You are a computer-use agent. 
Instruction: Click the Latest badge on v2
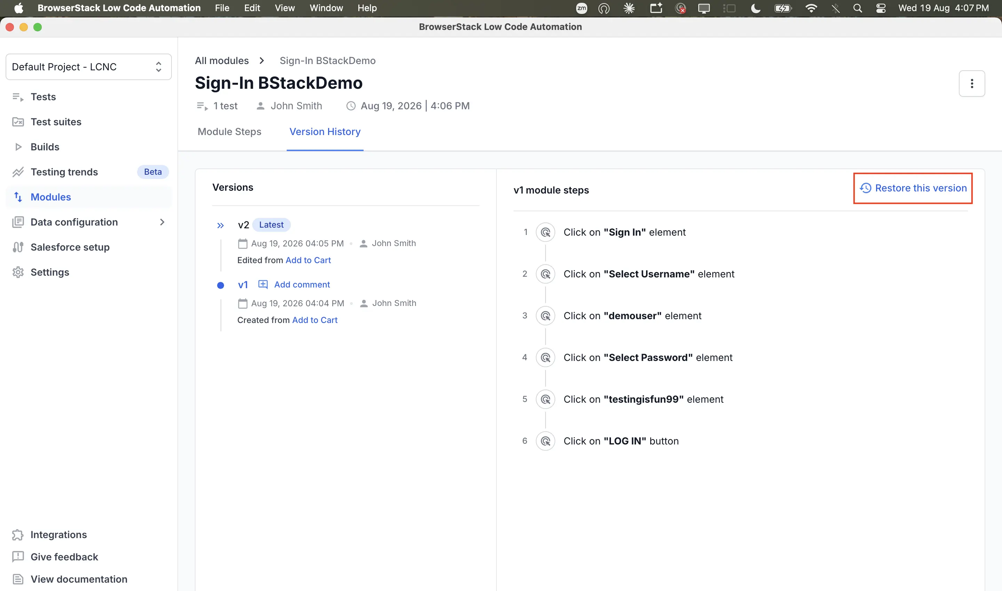(271, 224)
